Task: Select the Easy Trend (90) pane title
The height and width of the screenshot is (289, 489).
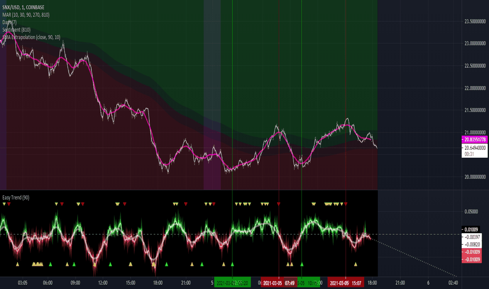Action: [x=16, y=198]
